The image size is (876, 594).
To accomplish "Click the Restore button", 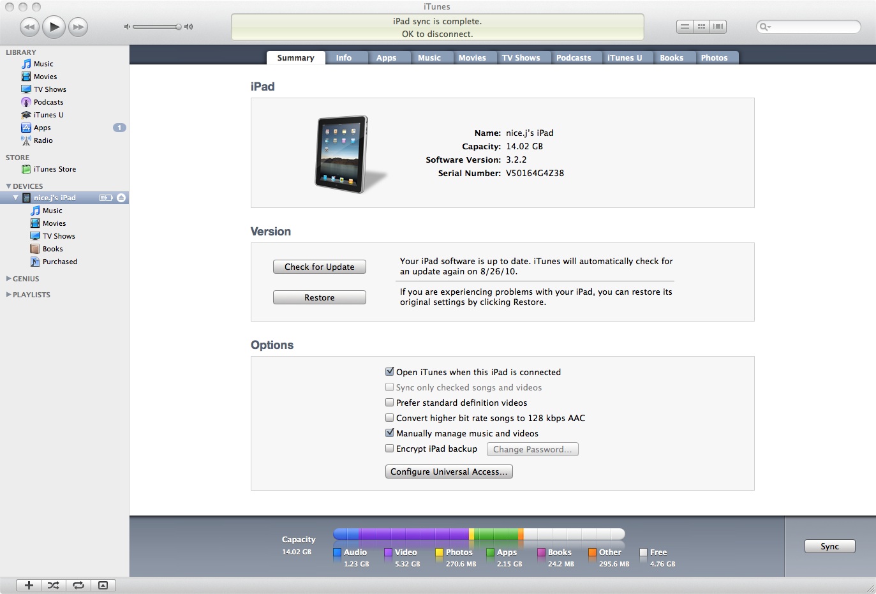I will pyautogui.click(x=320, y=297).
